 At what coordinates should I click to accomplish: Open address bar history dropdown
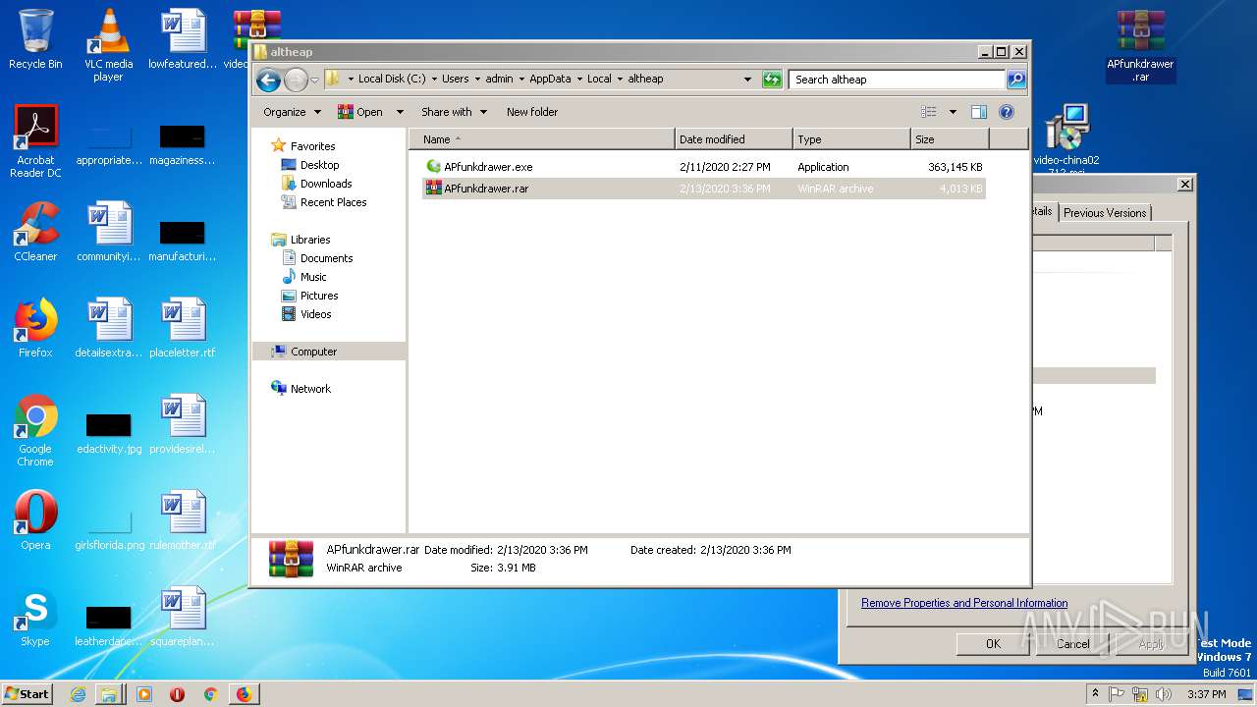click(x=747, y=80)
